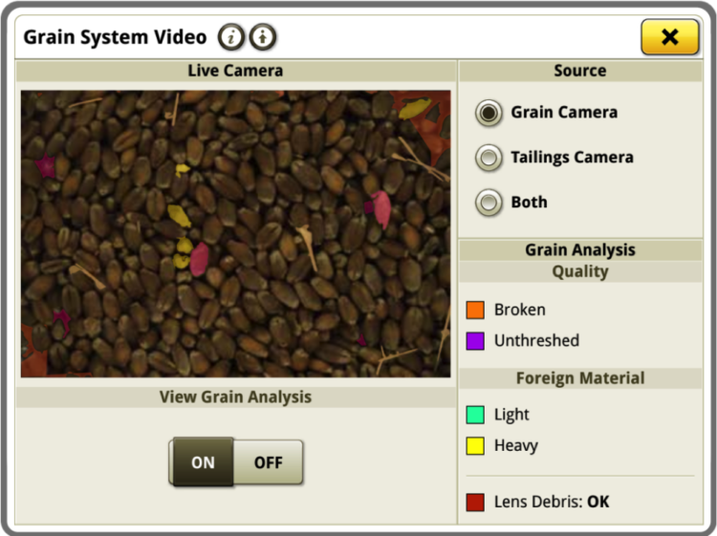
Task: Close the Grain System Video window
Action: [x=669, y=37]
